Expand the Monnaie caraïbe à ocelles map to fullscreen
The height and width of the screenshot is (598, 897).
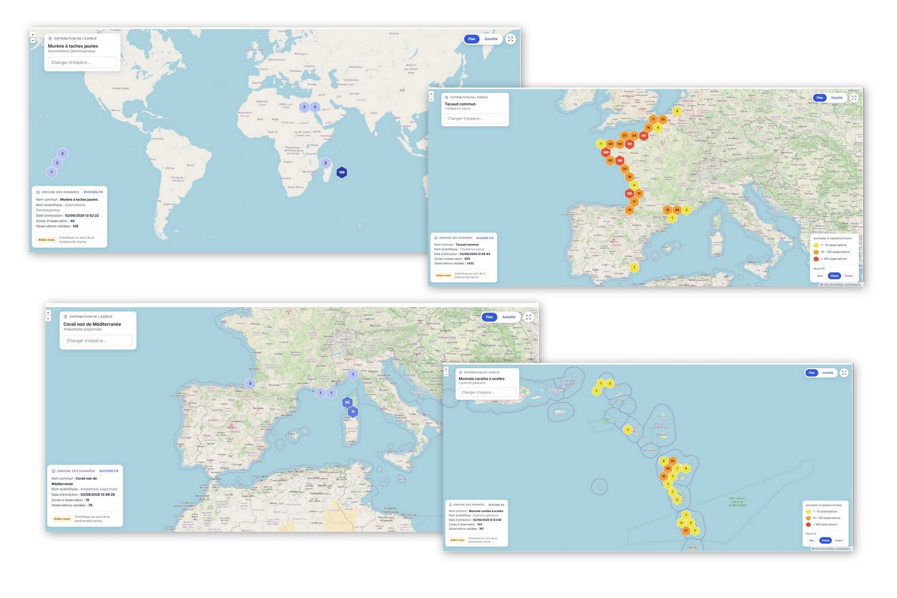click(844, 373)
